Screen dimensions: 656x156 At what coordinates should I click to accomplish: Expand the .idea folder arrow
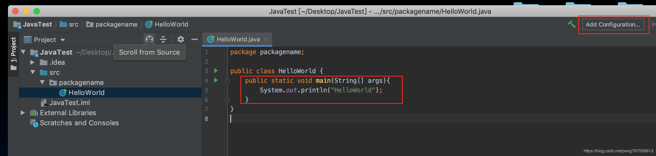click(32, 62)
